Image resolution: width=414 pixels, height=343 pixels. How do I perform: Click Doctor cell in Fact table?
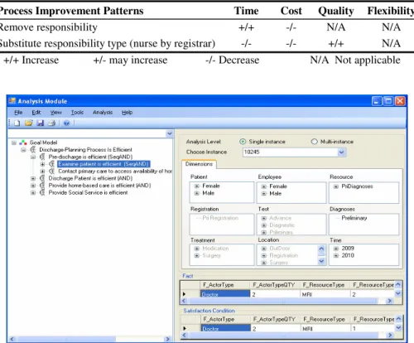[x=225, y=294]
